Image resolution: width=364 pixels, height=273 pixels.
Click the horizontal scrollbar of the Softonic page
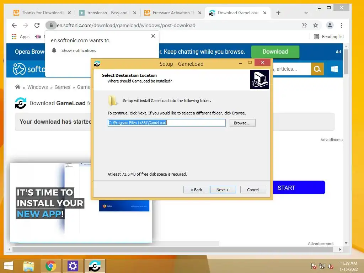coord(173,249)
